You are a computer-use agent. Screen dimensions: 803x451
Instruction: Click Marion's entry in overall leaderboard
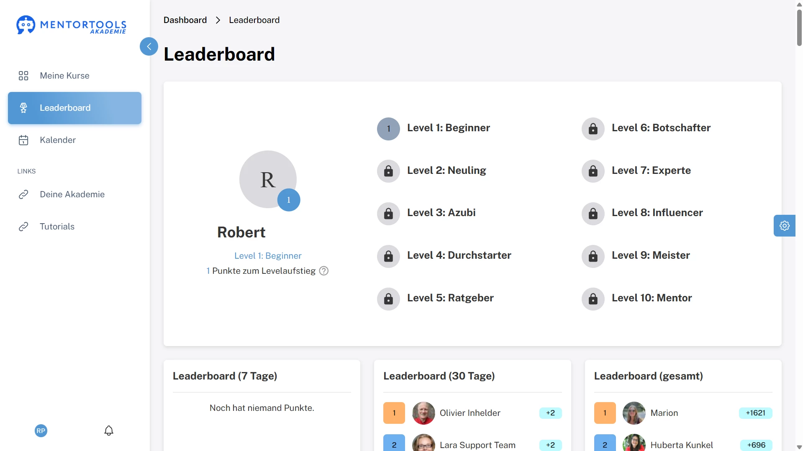[664, 413]
